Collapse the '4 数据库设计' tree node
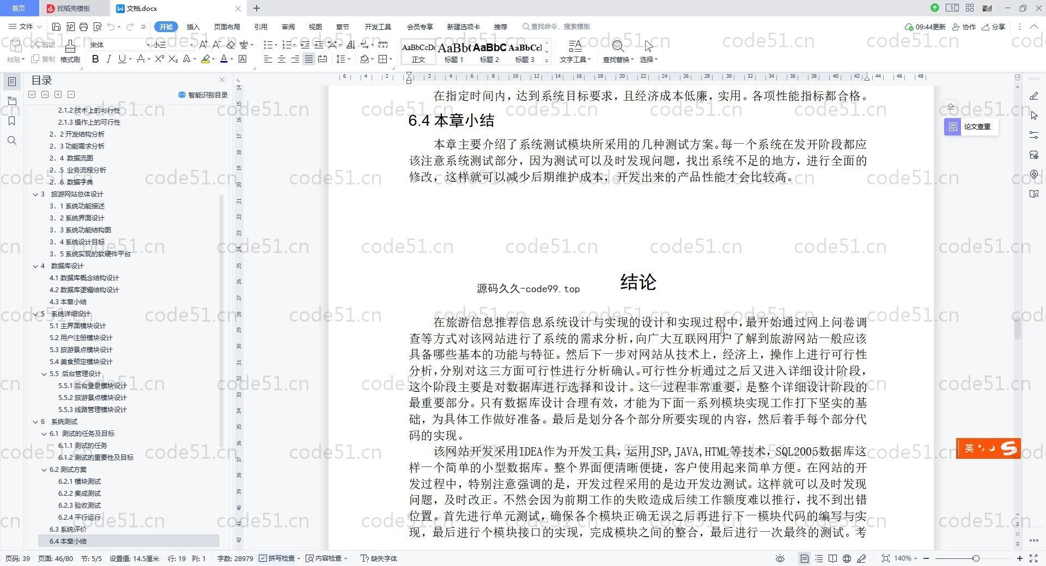Viewport: 1046px width, 566px height. coord(35,266)
